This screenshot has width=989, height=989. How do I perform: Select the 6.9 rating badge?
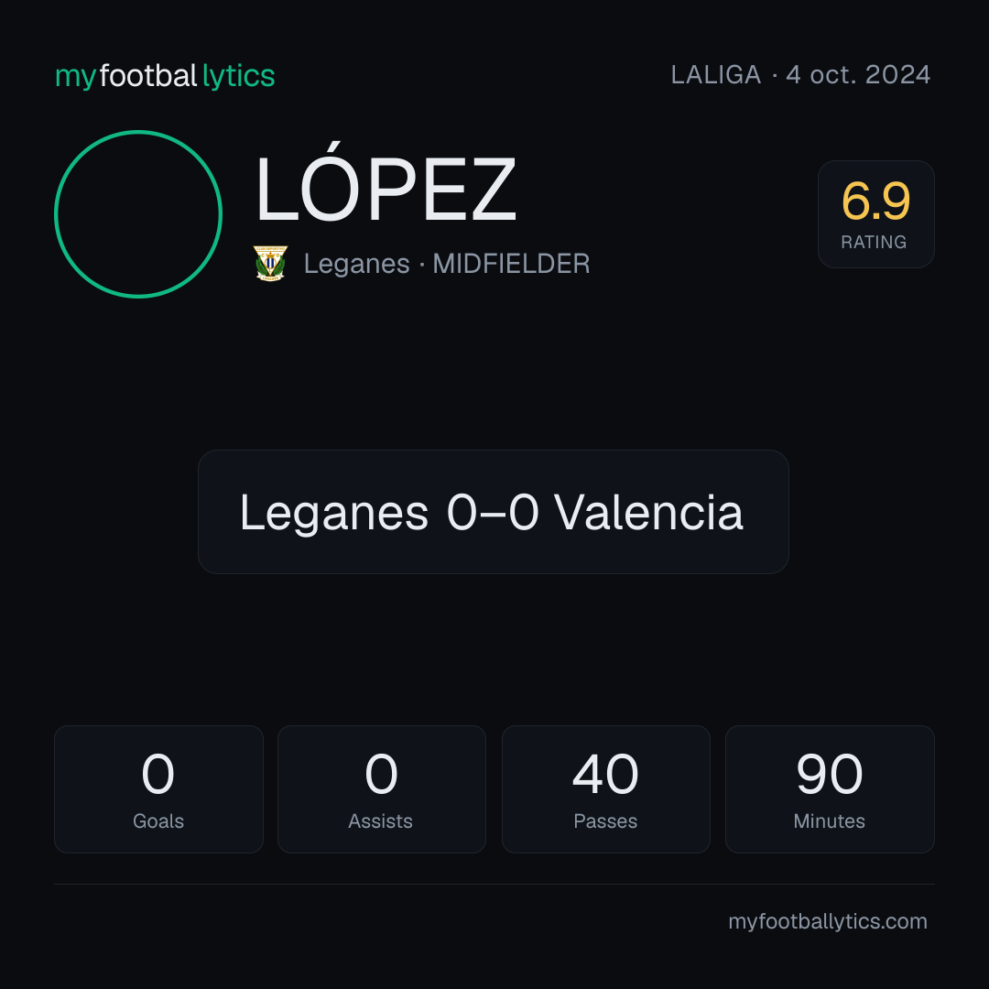point(875,213)
